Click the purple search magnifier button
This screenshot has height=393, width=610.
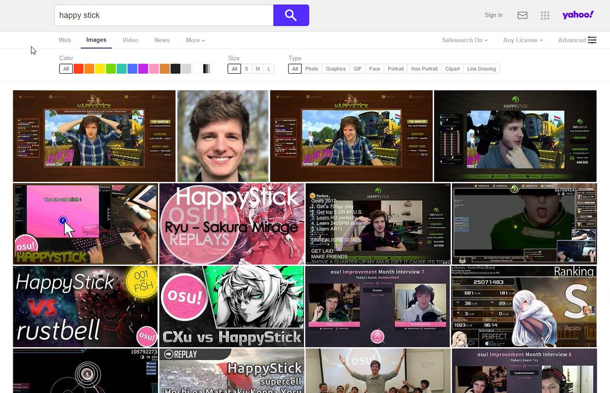(x=291, y=15)
